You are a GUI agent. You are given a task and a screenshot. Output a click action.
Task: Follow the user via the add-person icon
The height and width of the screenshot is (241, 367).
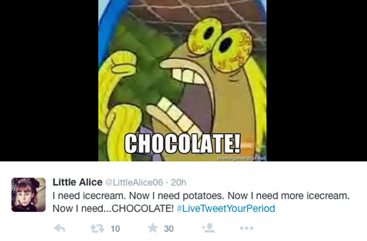click(208, 228)
